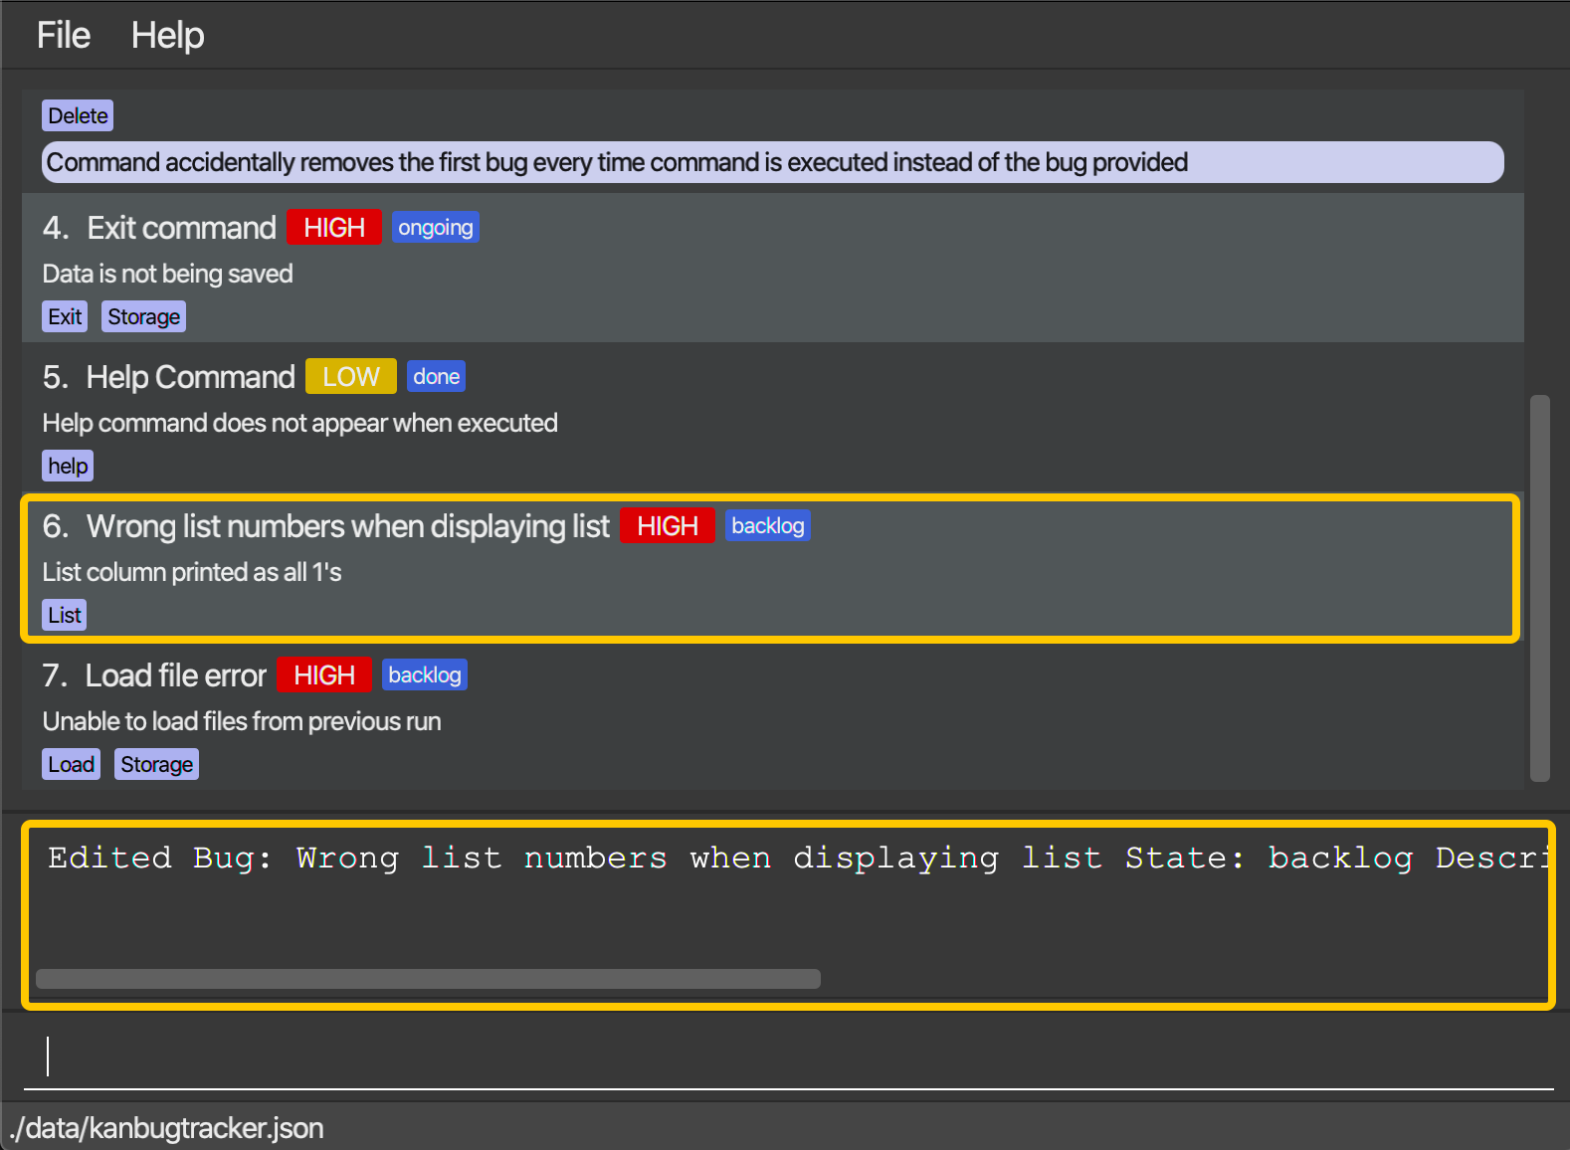
Task: Click the text Data is not being saved
Action: [x=167, y=274]
